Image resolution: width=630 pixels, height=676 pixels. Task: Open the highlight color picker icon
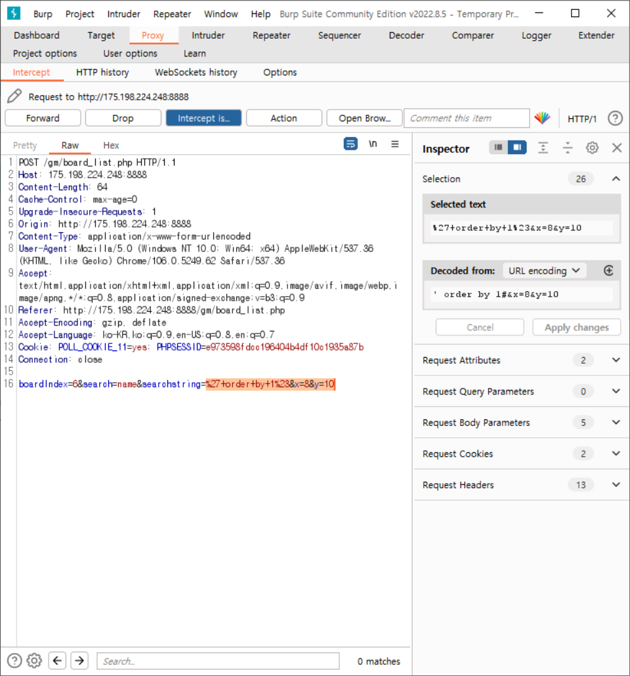click(x=543, y=118)
